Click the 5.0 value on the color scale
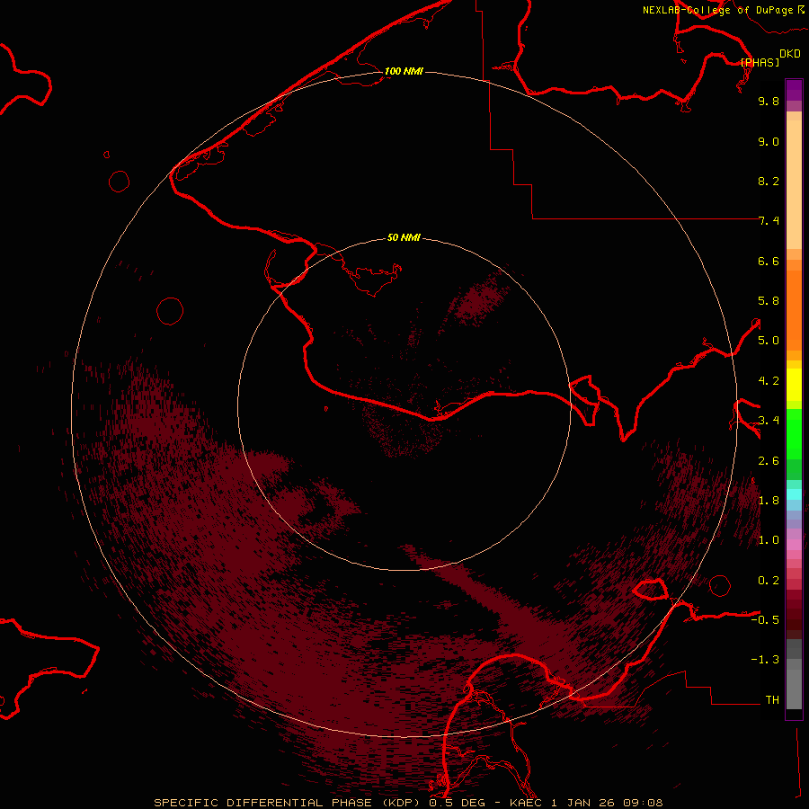 769,341
